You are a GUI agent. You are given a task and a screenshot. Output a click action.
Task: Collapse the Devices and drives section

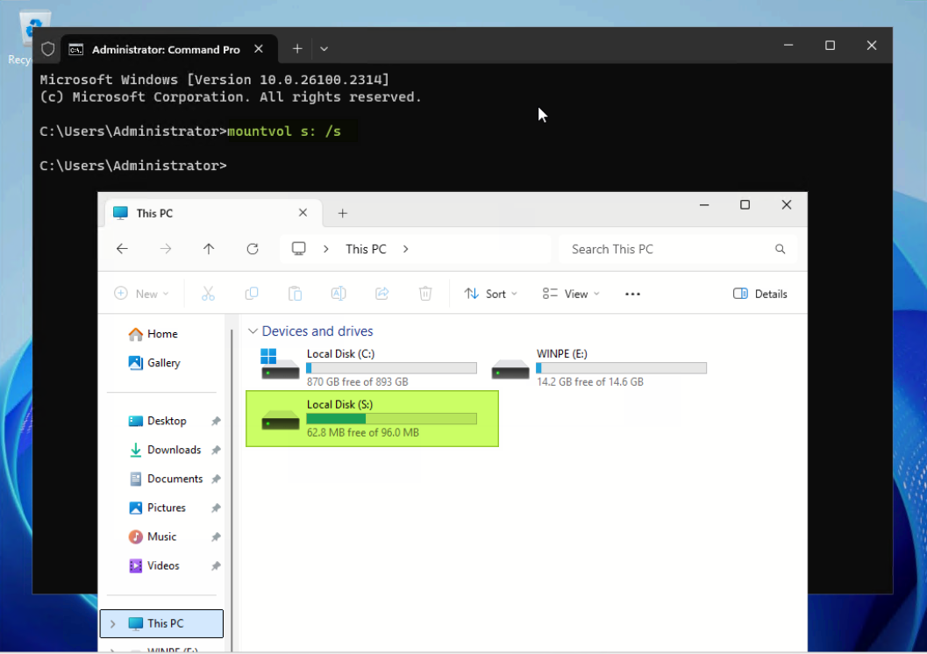[x=253, y=331]
